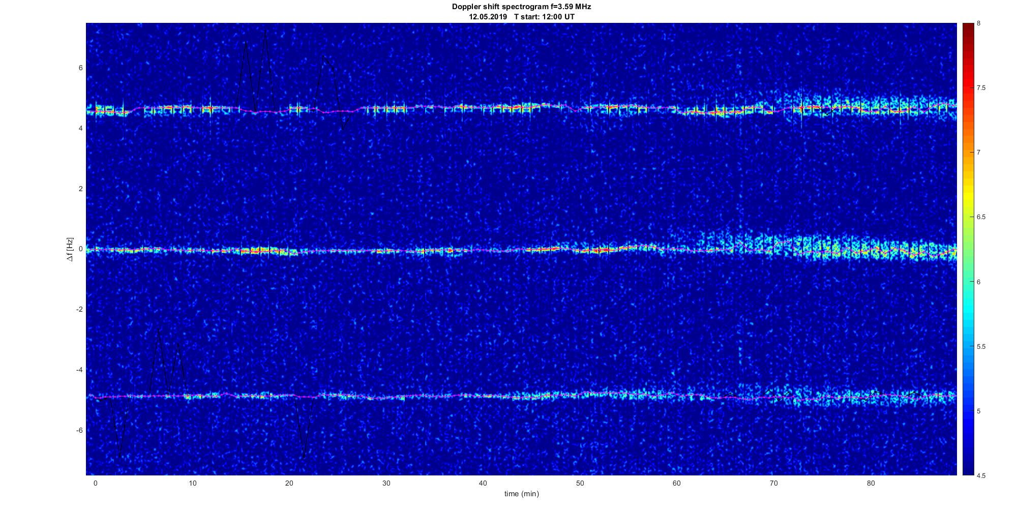1017x510 pixels.
Task: Click y-axis tick label '-6'
Action: pos(79,430)
